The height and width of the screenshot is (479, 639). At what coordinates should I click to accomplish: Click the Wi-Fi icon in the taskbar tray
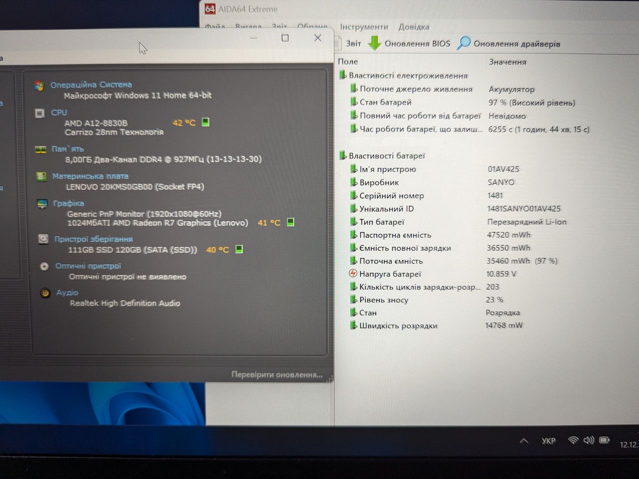point(573,440)
